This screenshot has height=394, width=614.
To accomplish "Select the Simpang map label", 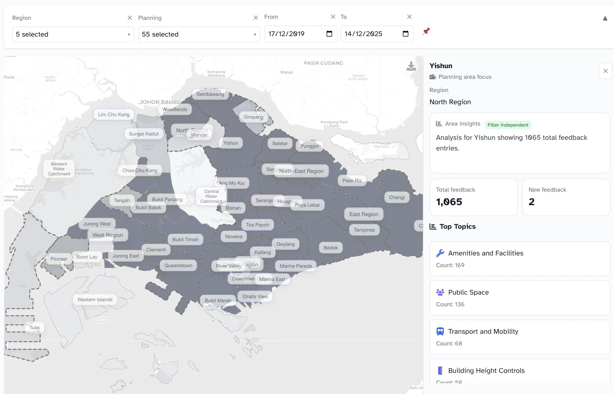I will [253, 117].
